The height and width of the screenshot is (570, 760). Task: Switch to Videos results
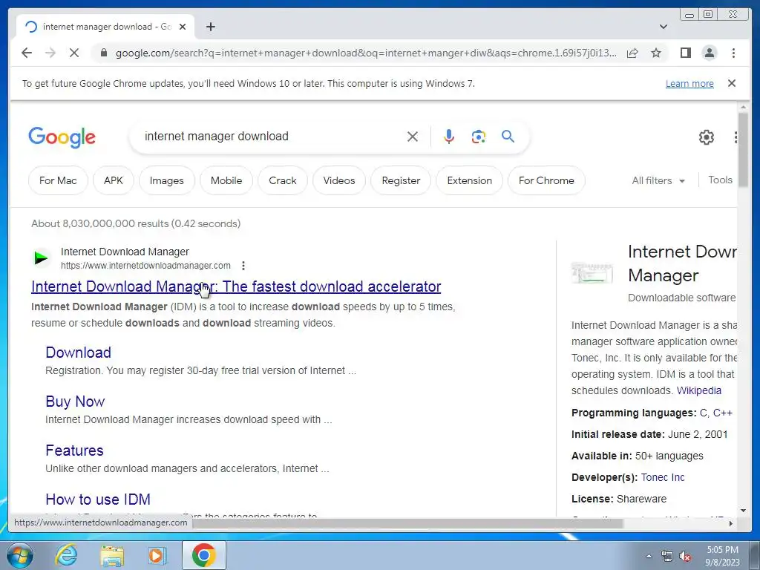tap(338, 180)
